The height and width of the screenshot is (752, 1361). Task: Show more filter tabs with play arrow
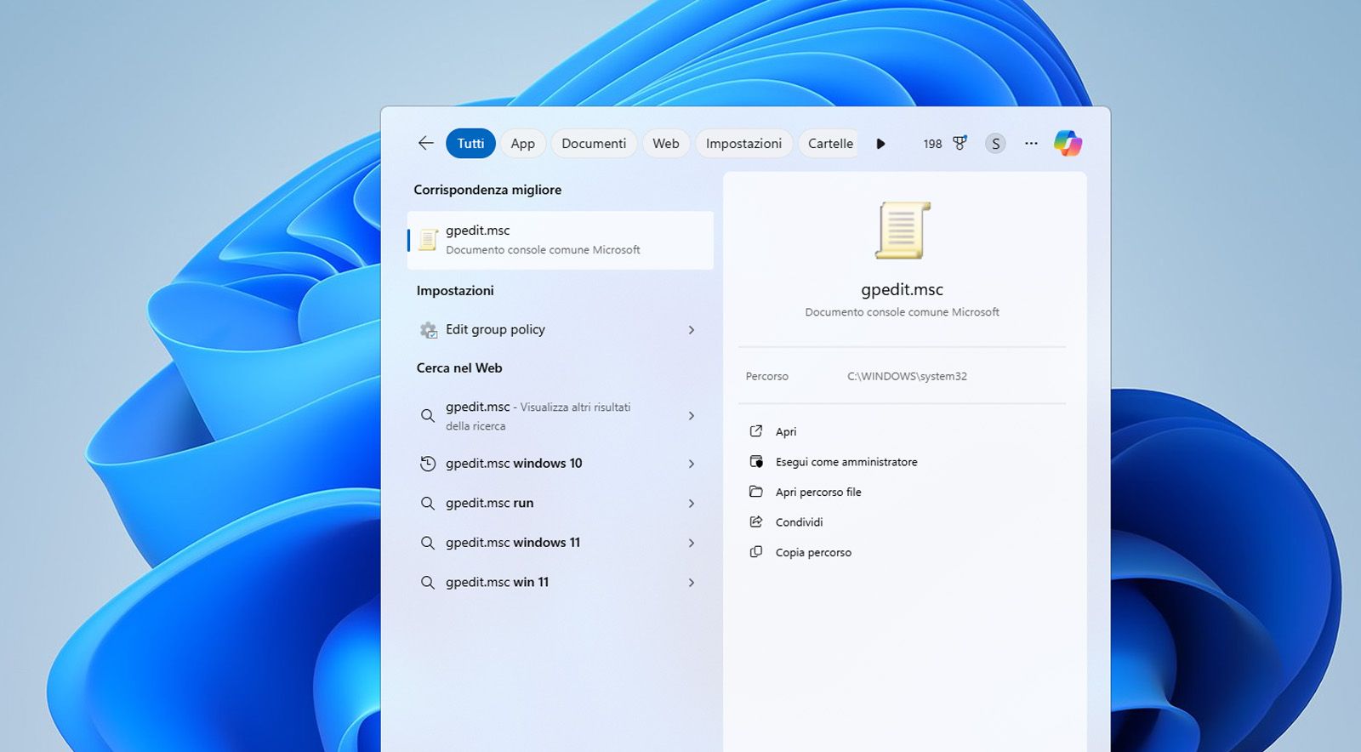(x=880, y=144)
